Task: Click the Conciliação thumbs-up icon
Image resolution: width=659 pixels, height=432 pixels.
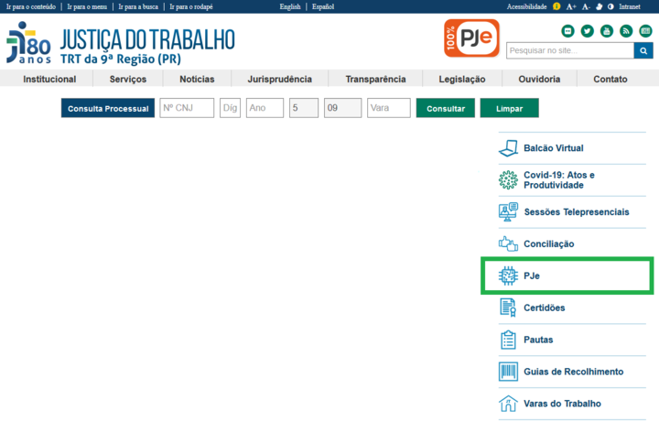Action: (x=508, y=243)
